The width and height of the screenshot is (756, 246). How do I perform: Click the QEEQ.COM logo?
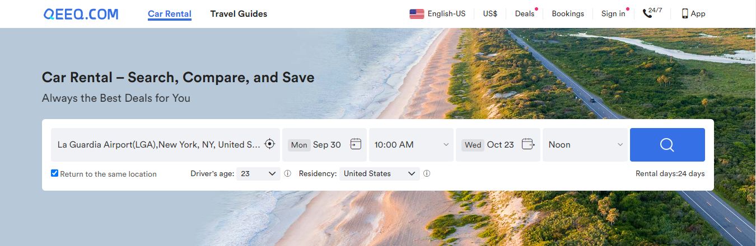point(81,14)
